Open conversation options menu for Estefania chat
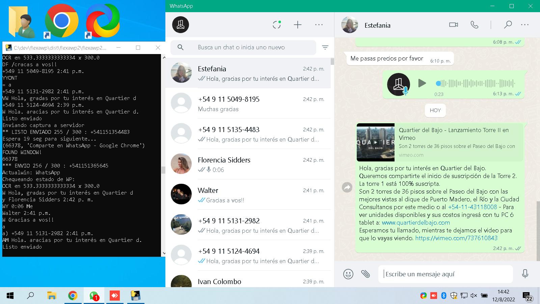This screenshot has height=304, width=540. (525, 25)
